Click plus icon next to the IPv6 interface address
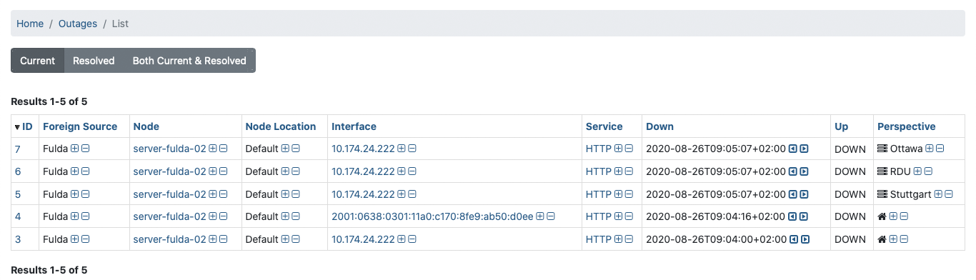Screen dimensions: 976x280 [540, 216]
